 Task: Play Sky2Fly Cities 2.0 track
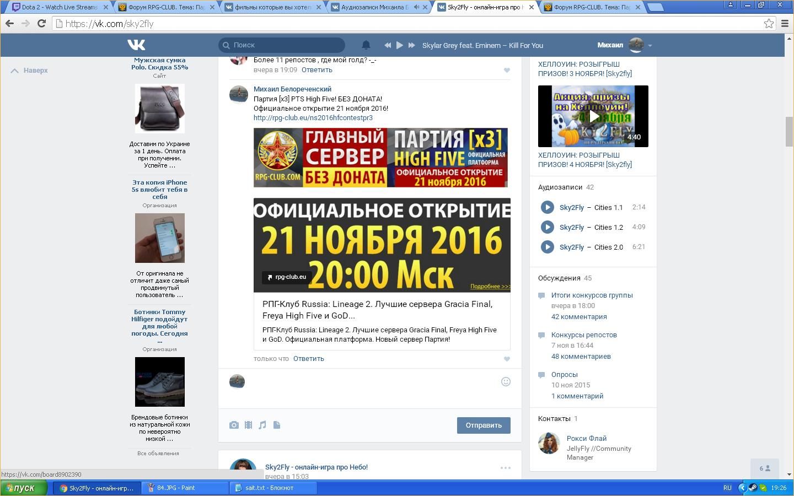pyautogui.click(x=547, y=247)
